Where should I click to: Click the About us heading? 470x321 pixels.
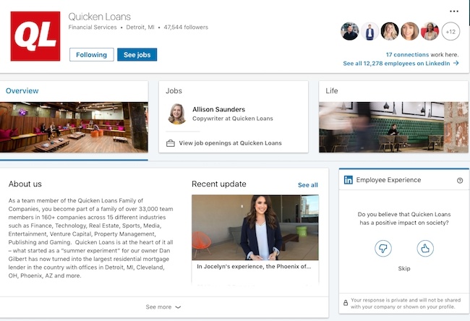point(25,184)
